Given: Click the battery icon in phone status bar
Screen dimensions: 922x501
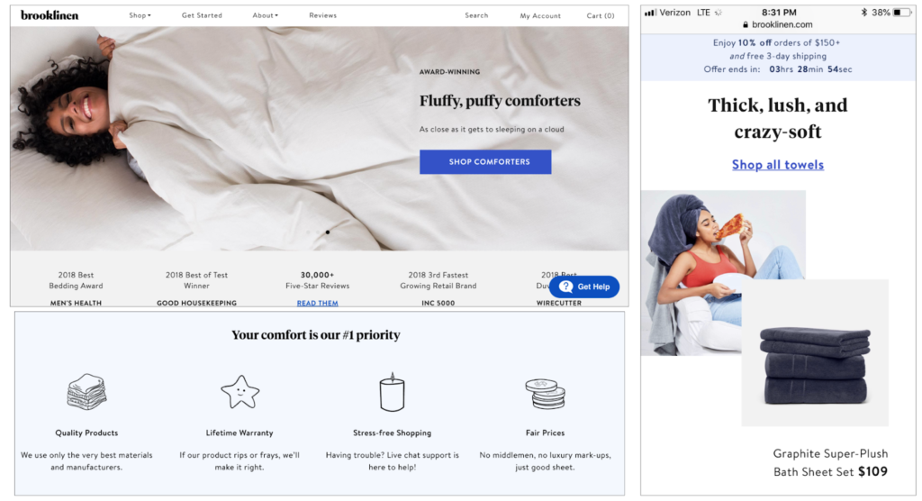Looking at the screenshot, I should point(901,13).
